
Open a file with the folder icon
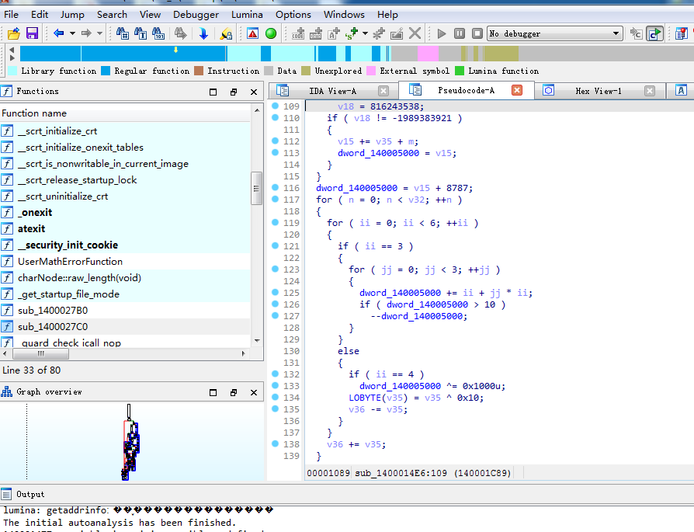coord(14,33)
